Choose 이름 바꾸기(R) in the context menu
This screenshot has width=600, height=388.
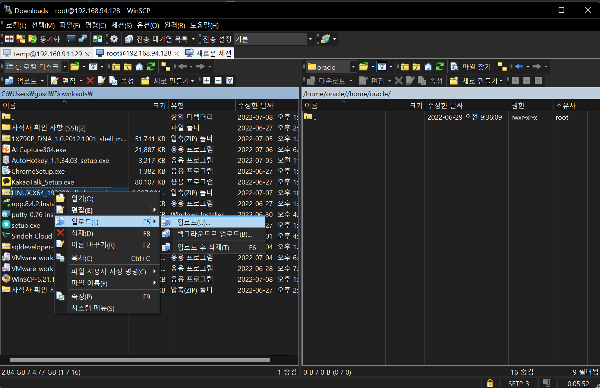[107, 245]
